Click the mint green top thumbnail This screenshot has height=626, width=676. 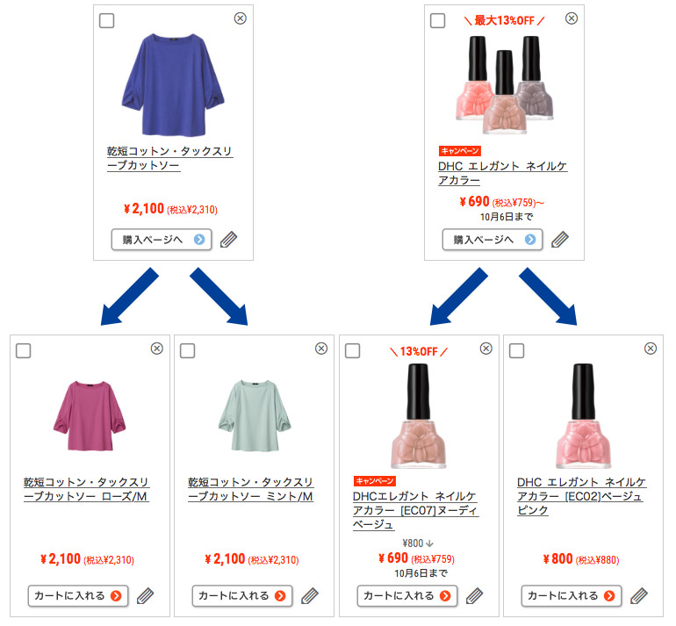[255, 415]
